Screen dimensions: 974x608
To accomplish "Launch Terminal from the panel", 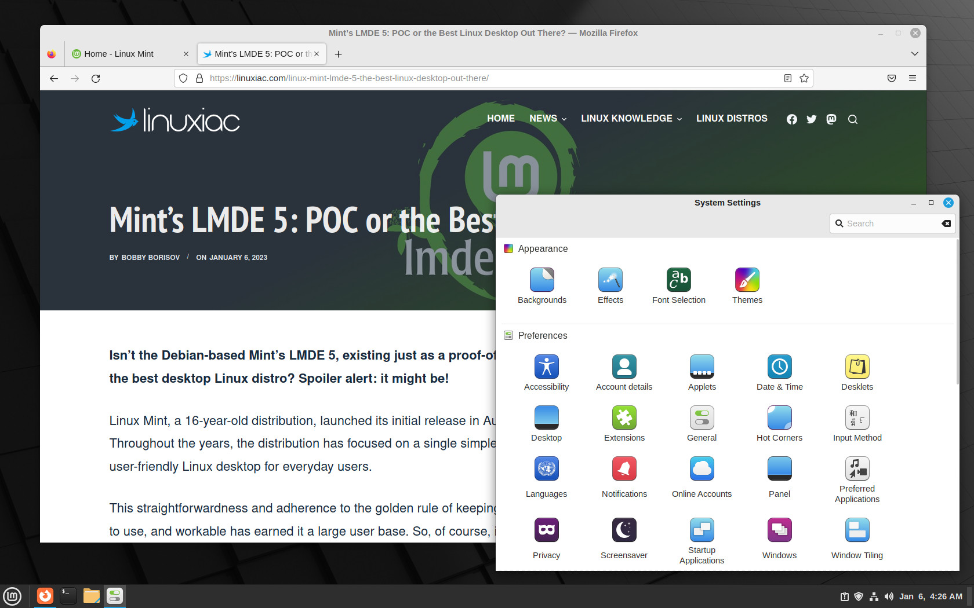I will point(68,596).
